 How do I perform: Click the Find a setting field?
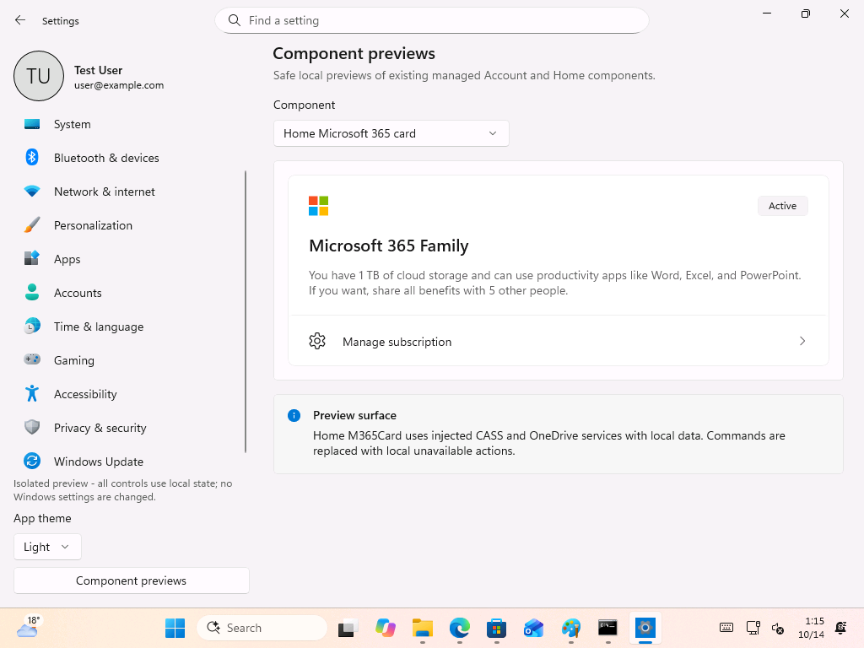pyautogui.click(x=431, y=20)
